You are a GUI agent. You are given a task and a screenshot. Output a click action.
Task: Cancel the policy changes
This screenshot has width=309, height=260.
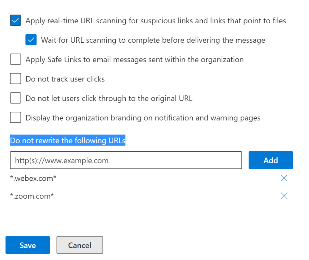click(x=80, y=245)
